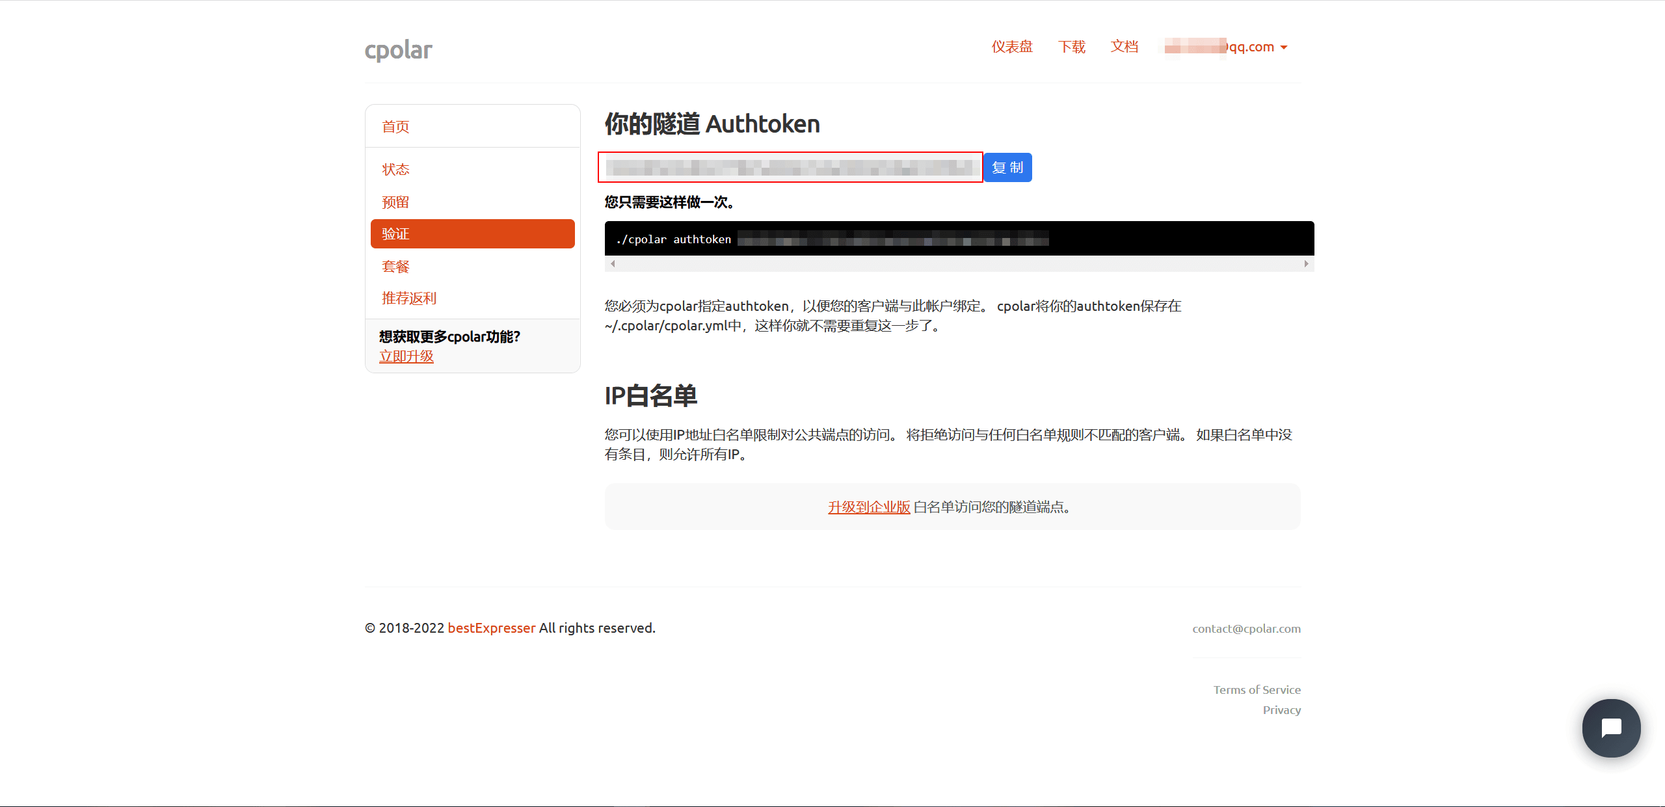Viewport: 1665px width, 807px height.
Task: Open Terms of Service
Action: [1257, 690]
